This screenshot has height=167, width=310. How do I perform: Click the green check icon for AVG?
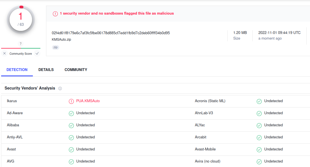tap(71, 161)
